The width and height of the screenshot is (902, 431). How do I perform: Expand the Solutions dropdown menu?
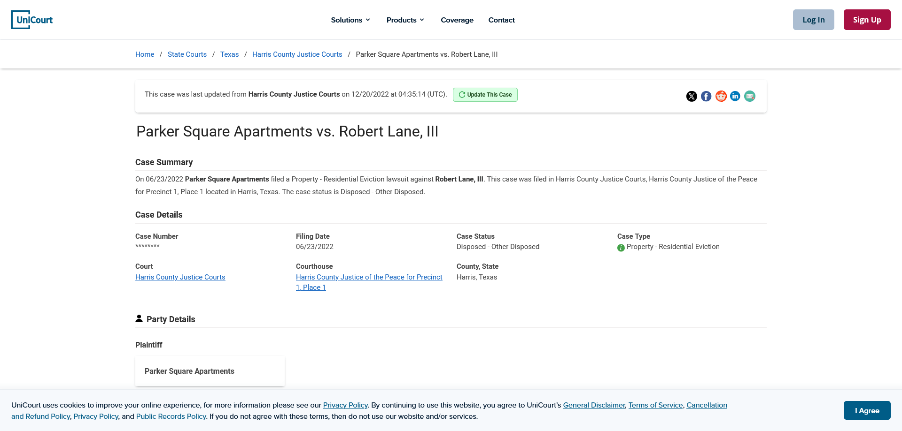[350, 20]
